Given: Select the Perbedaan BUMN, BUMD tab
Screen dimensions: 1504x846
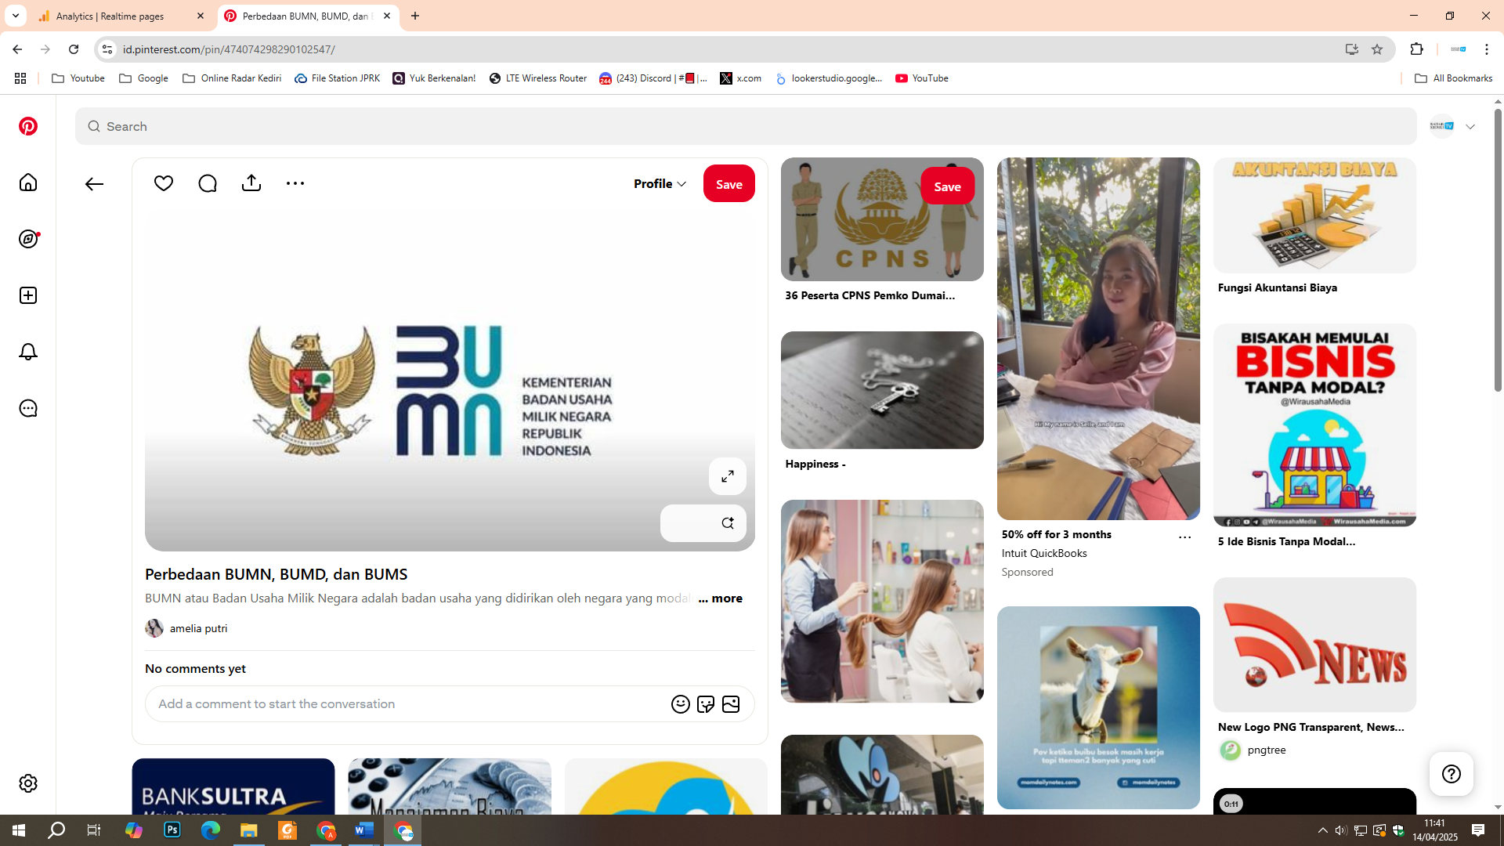Looking at the screenshot, I should [308, 16].
